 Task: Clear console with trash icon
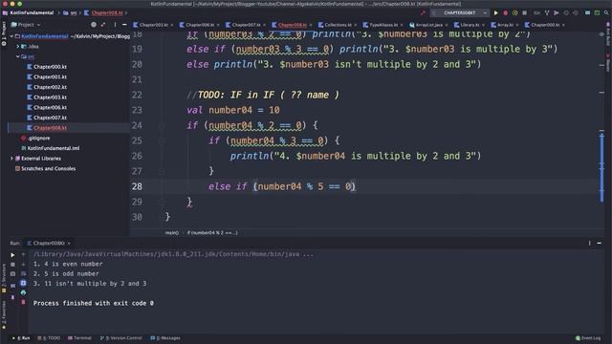pos(23,302)
